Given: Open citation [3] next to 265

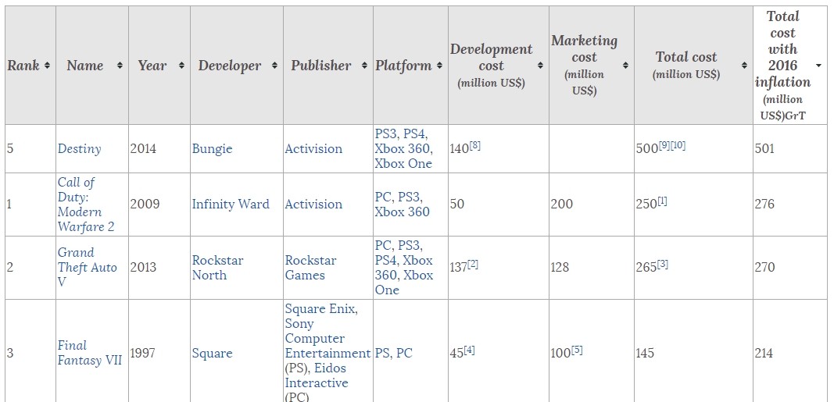Looking at the screenshot, I should click(x=662, y=264).
